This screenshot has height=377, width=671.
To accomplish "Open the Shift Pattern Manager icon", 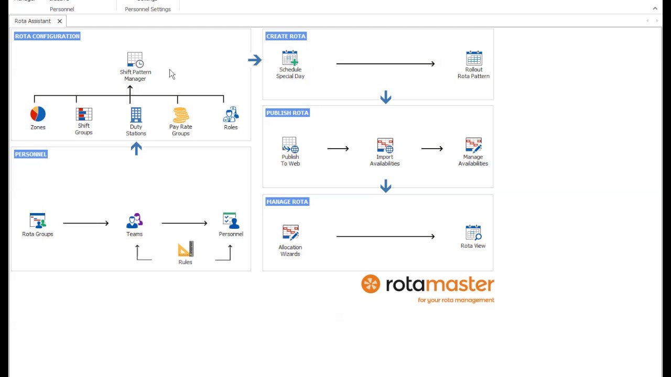I will [135, 60].
